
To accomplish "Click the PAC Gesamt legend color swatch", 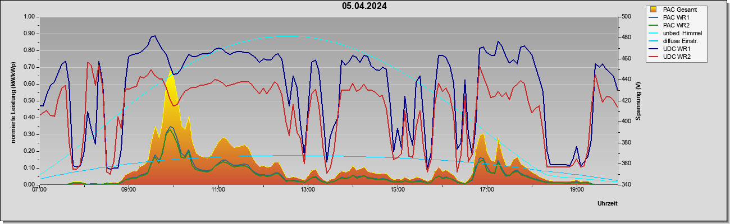I will click(x=654, y=10).
